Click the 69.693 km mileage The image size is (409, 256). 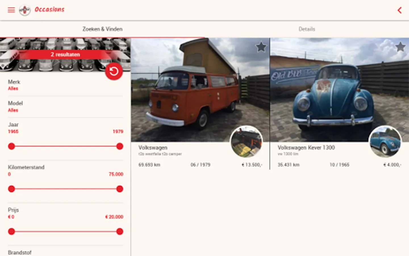pyautogui.click(x=149, y=165)
